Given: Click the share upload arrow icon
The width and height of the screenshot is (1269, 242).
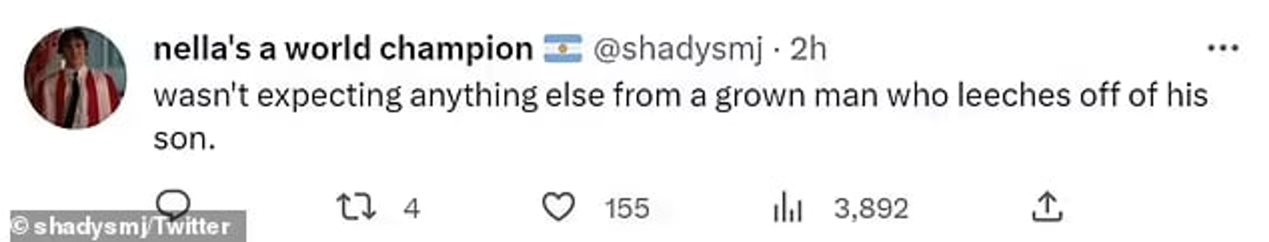Looking at the screenshot, I should 1047,208.
